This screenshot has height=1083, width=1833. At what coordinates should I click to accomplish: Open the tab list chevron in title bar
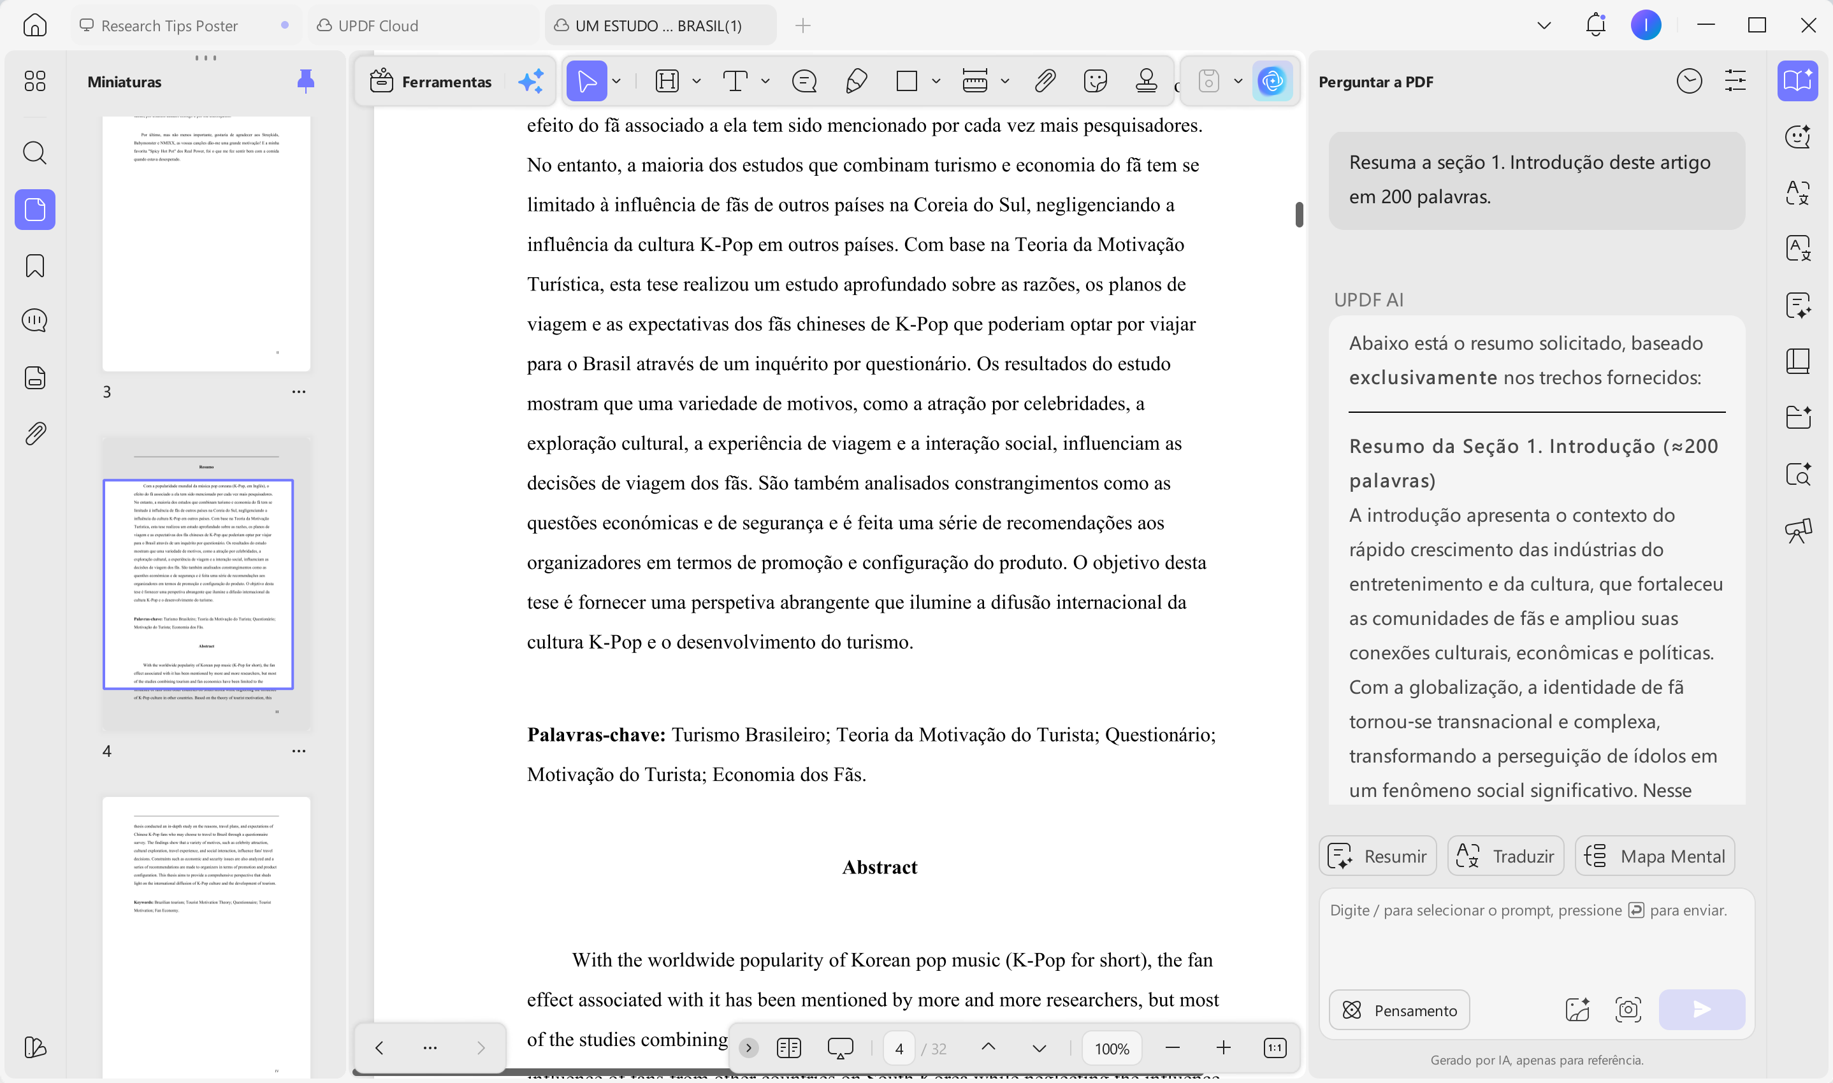tap(1543, 25)
